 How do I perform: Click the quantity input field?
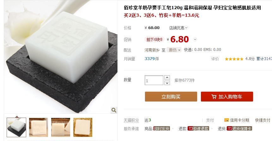154,80
